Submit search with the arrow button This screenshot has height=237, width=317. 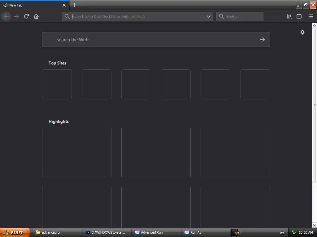pyautogui.click(x=263, y=39)
